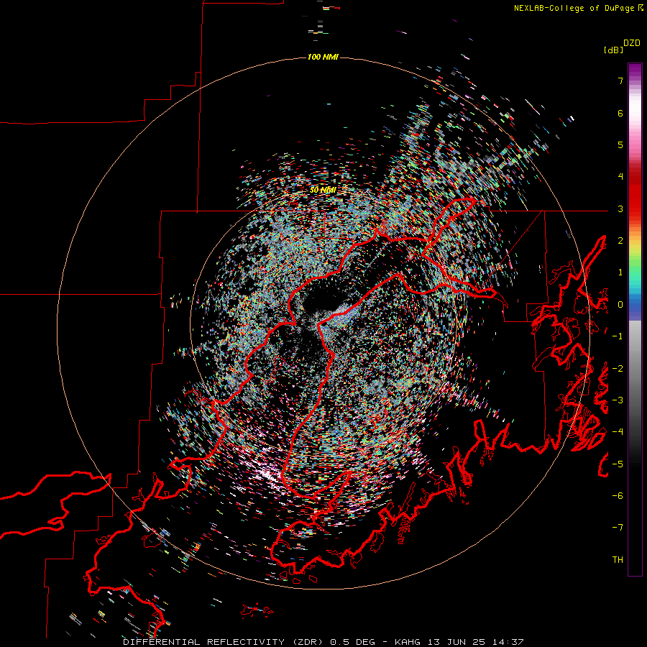This screenshot has width=647, height=647.
Task: Click the -3 value on color scale
Action: coord(618,400)
